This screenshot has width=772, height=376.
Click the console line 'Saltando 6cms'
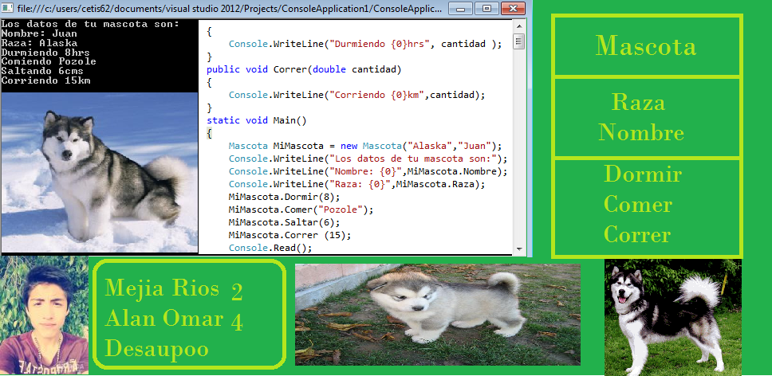pos(42,71)
